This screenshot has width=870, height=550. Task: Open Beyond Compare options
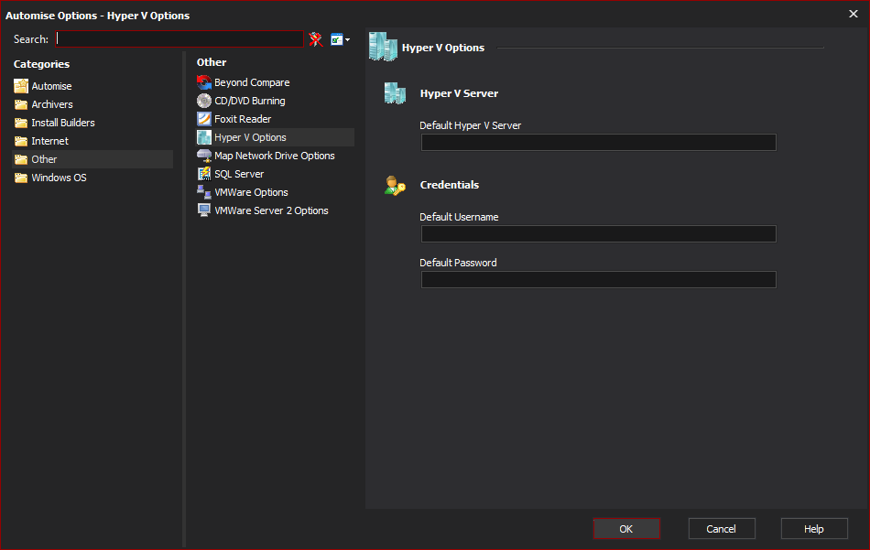coord(252,82)
